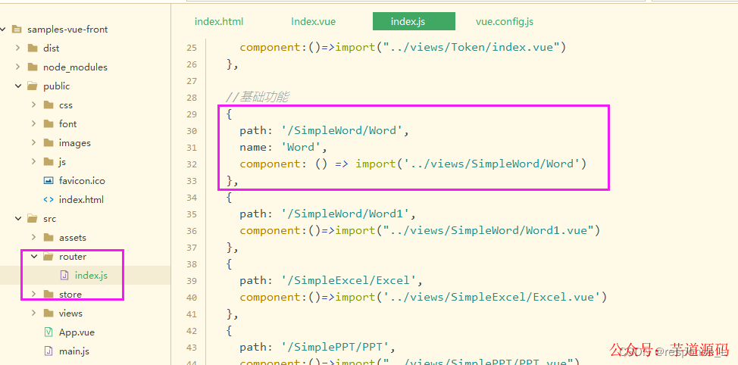The width and height of the screenshot is (738, 365).
Task: Click the //基础功能 comment line
Action: tap(258, 98)
